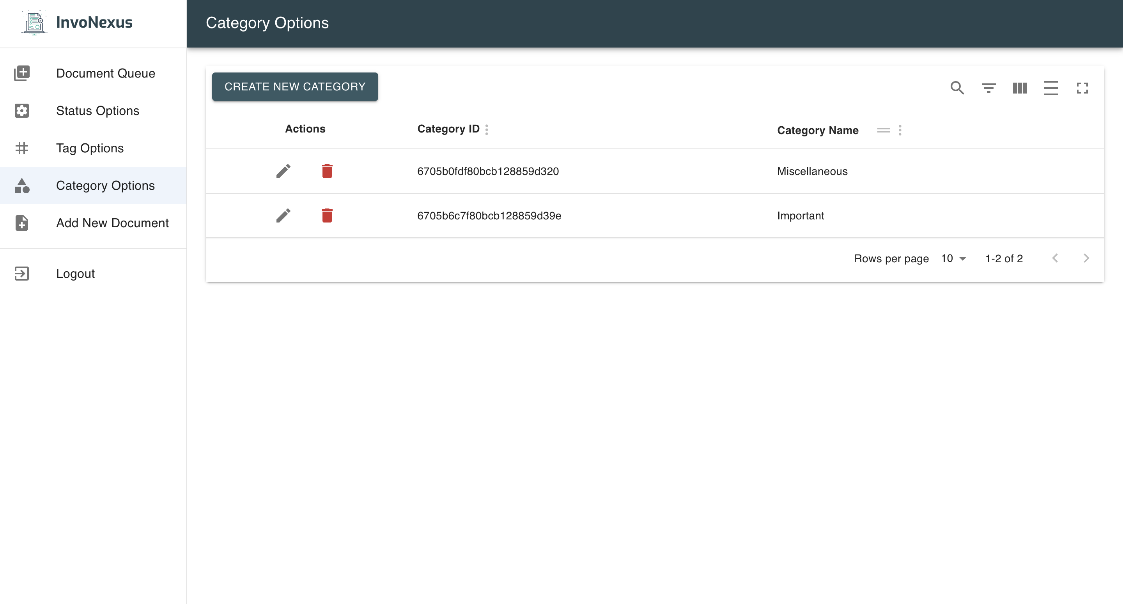Edit the Important category

[x=283, y=216]
